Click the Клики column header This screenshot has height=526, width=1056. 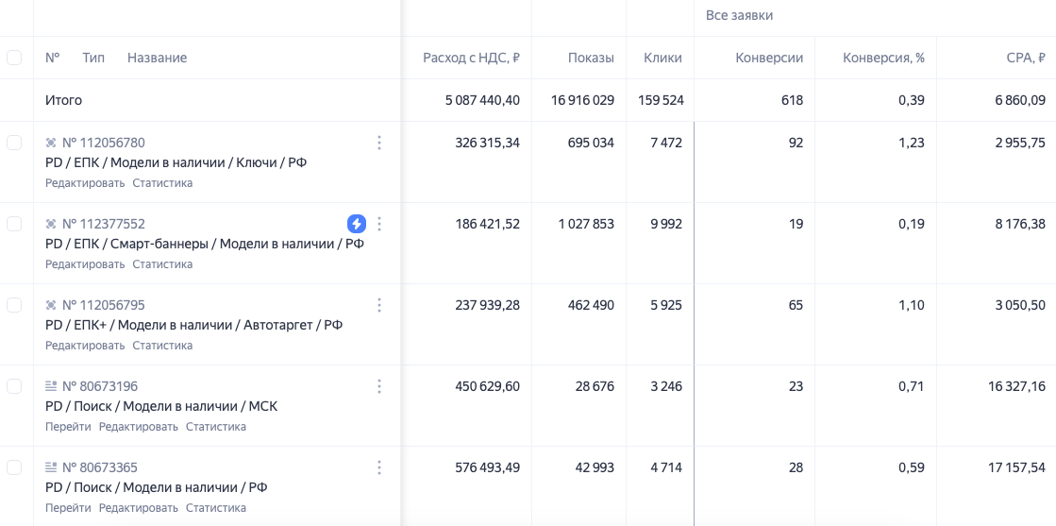[x=662, y=58]
